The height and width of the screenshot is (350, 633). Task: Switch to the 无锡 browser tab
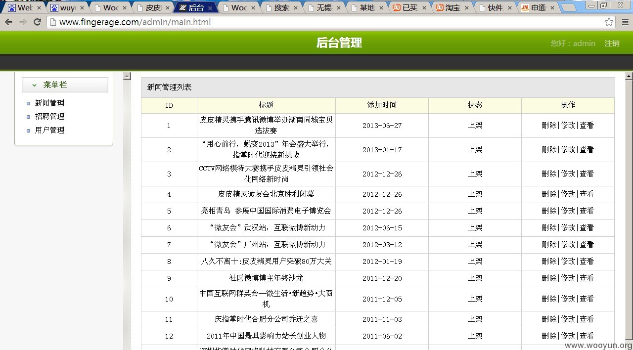coord(324,8)
